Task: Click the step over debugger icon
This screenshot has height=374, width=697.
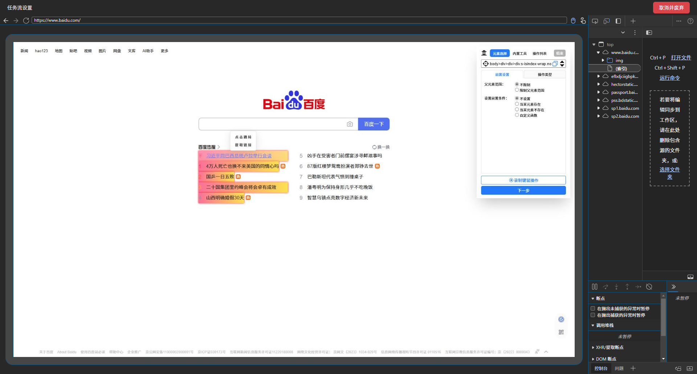Action: [606, 287]
